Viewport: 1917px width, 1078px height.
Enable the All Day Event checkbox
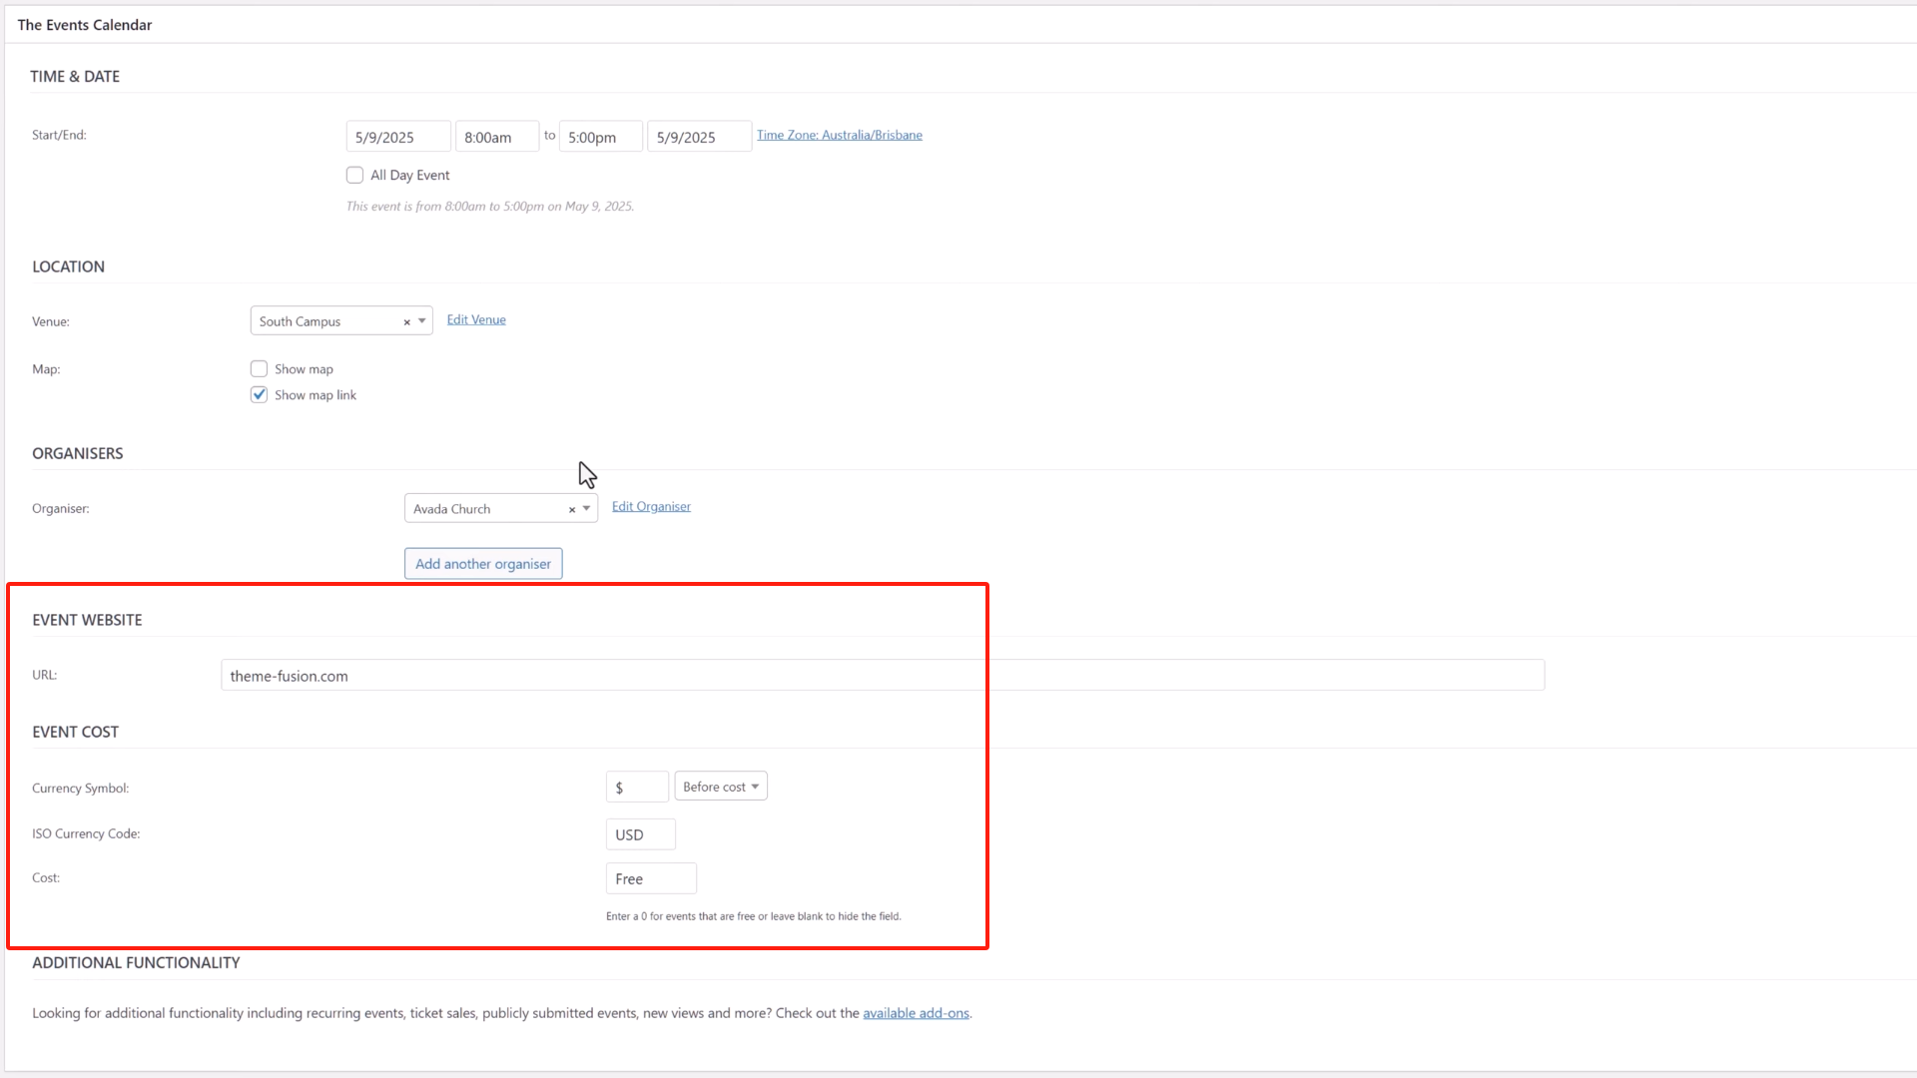coord(354,176)
